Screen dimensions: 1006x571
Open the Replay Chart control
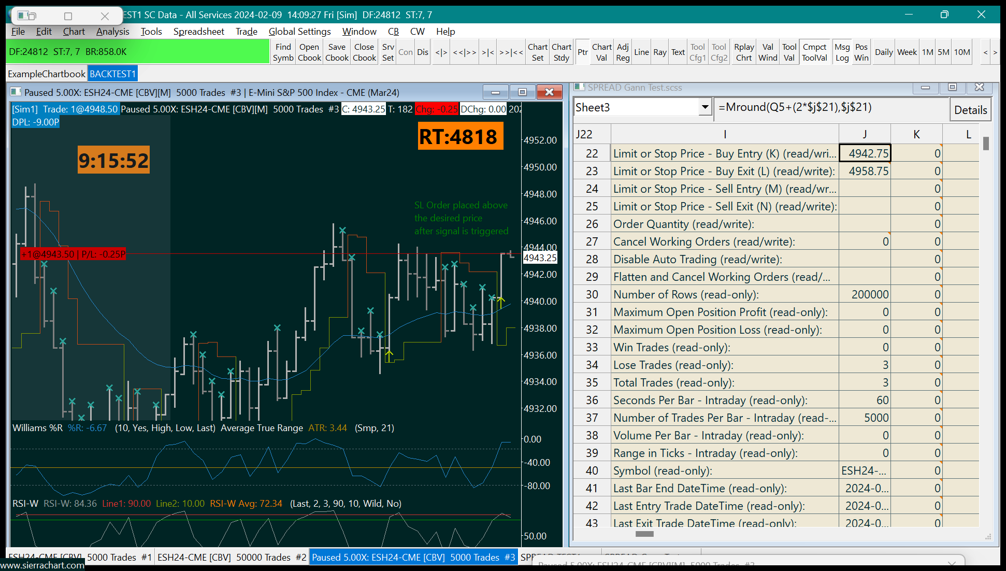point(743,52)
